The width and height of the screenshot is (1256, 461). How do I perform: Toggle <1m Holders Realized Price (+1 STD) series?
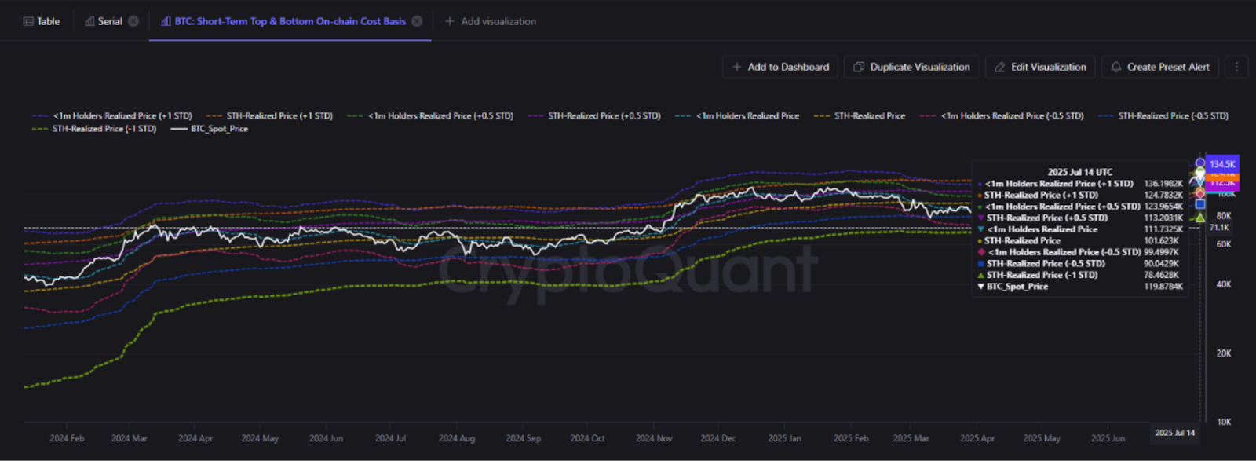click(112, 116)
